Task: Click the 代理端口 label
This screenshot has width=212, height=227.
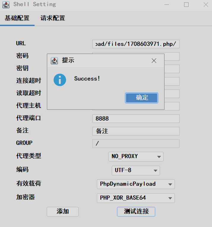Action: click(29, 118)
